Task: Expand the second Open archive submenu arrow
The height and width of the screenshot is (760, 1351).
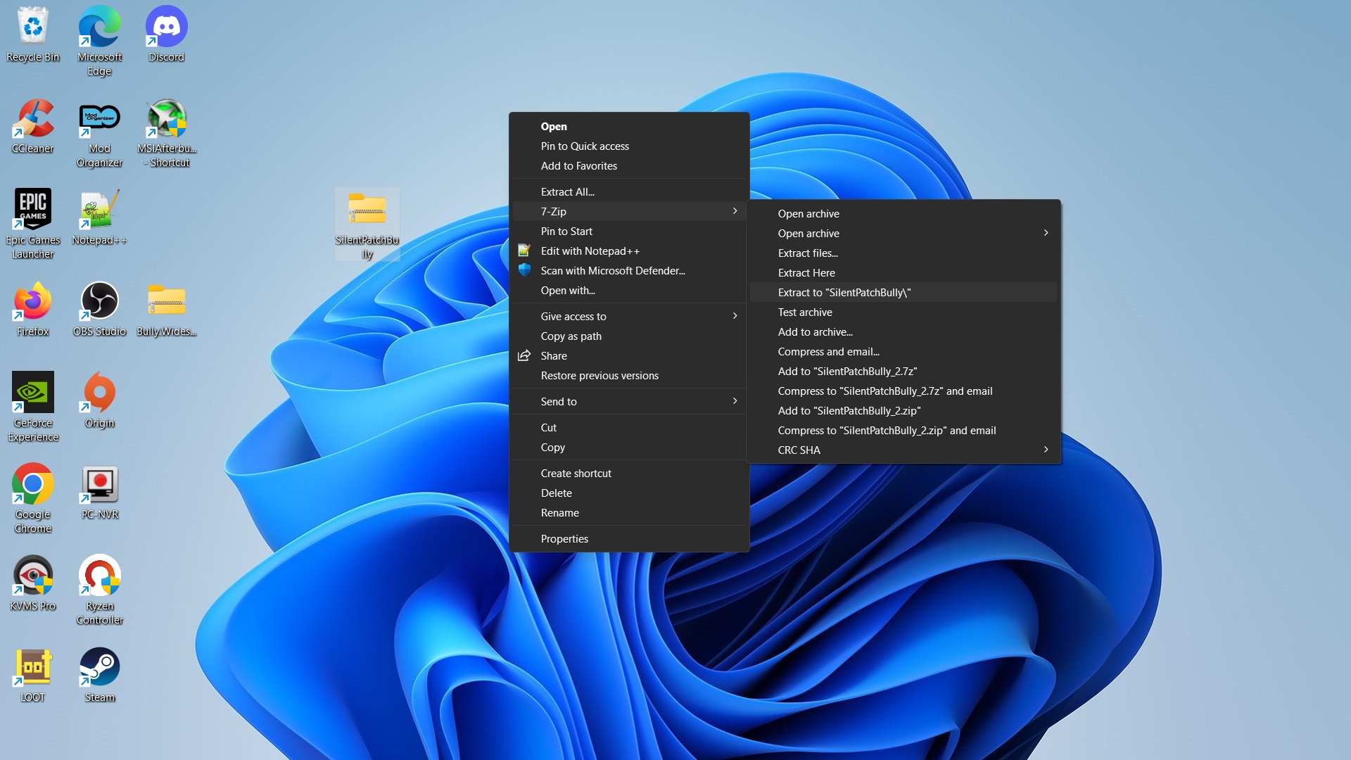Action: [1046, 233]
